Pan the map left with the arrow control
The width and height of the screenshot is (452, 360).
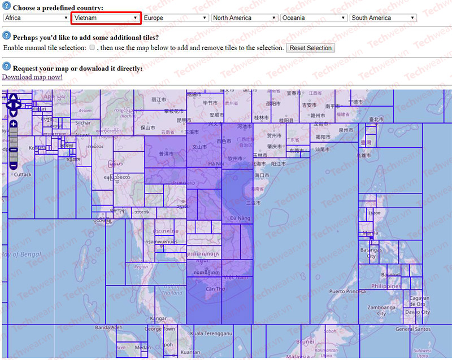click(8, 105)
